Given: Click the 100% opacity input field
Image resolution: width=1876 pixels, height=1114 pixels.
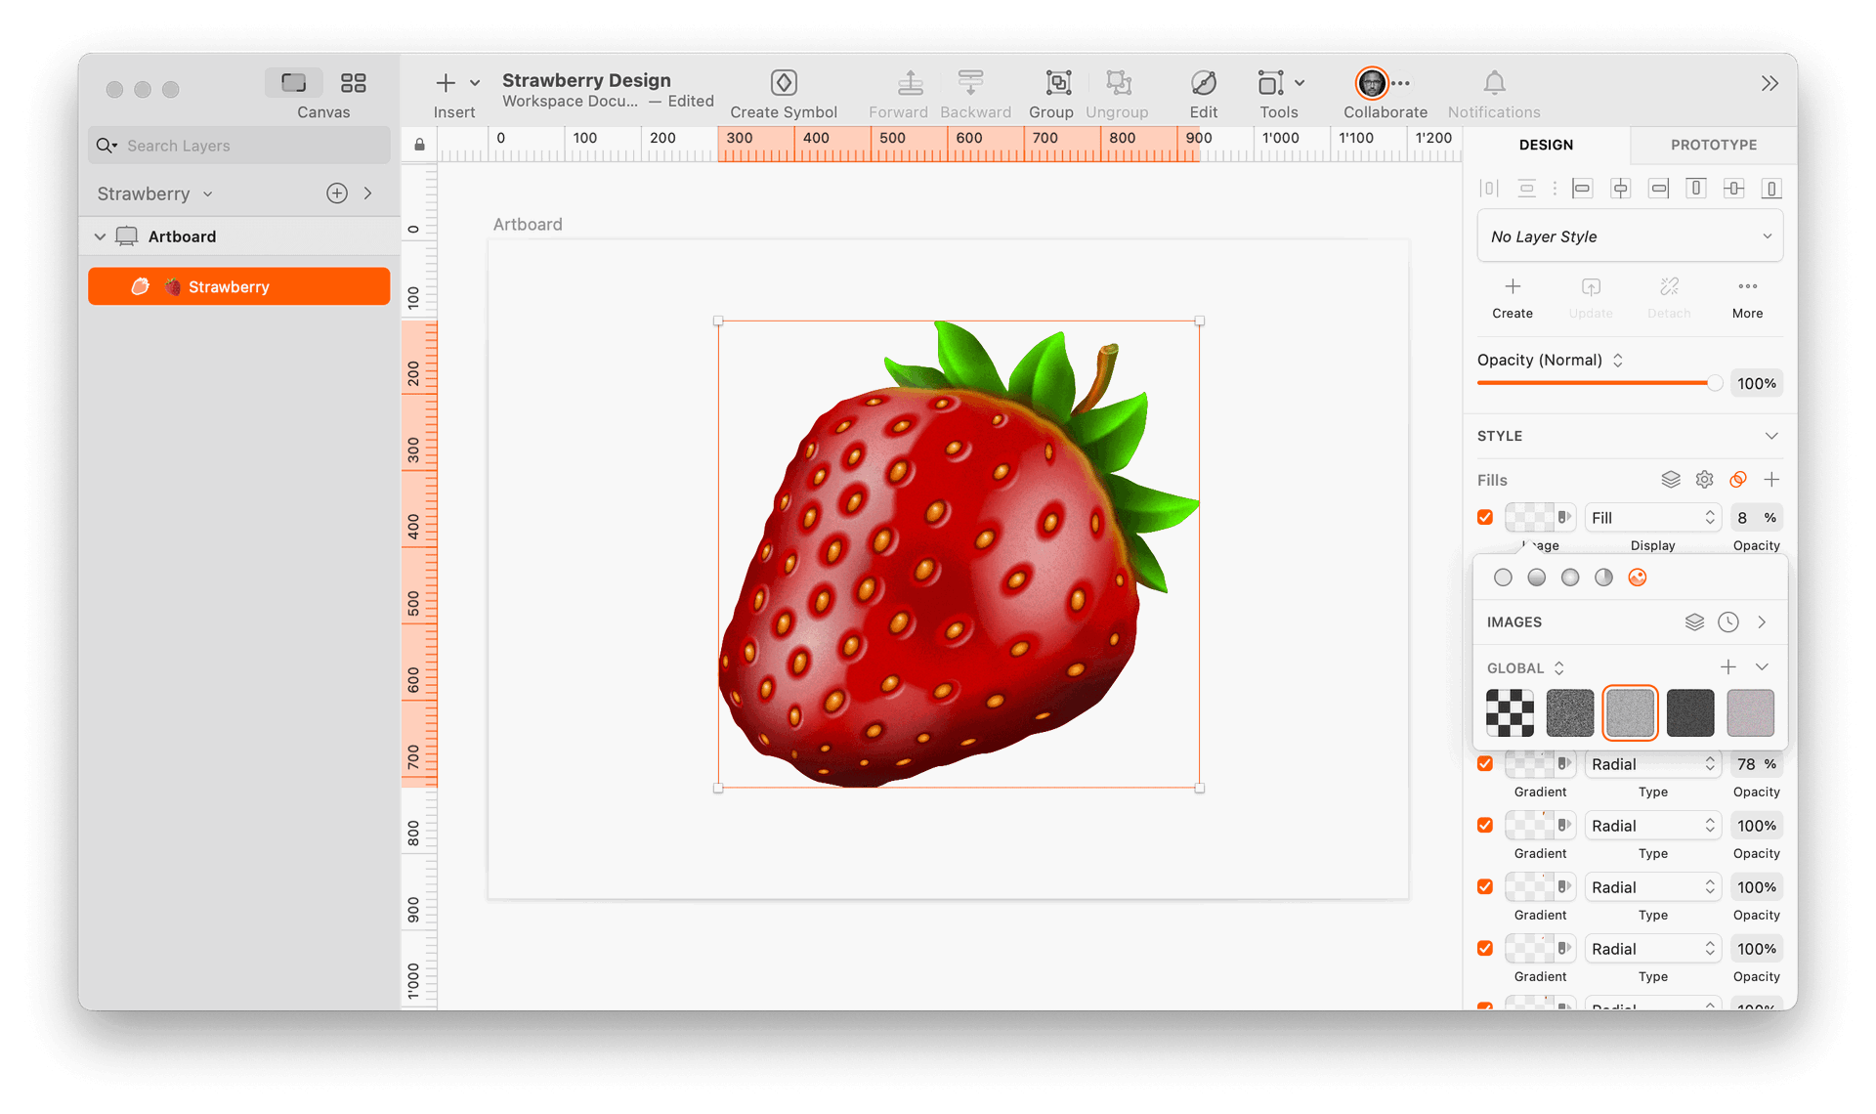Looking at the screenshot, I should pyautogui.click(x=1756, y=383).
